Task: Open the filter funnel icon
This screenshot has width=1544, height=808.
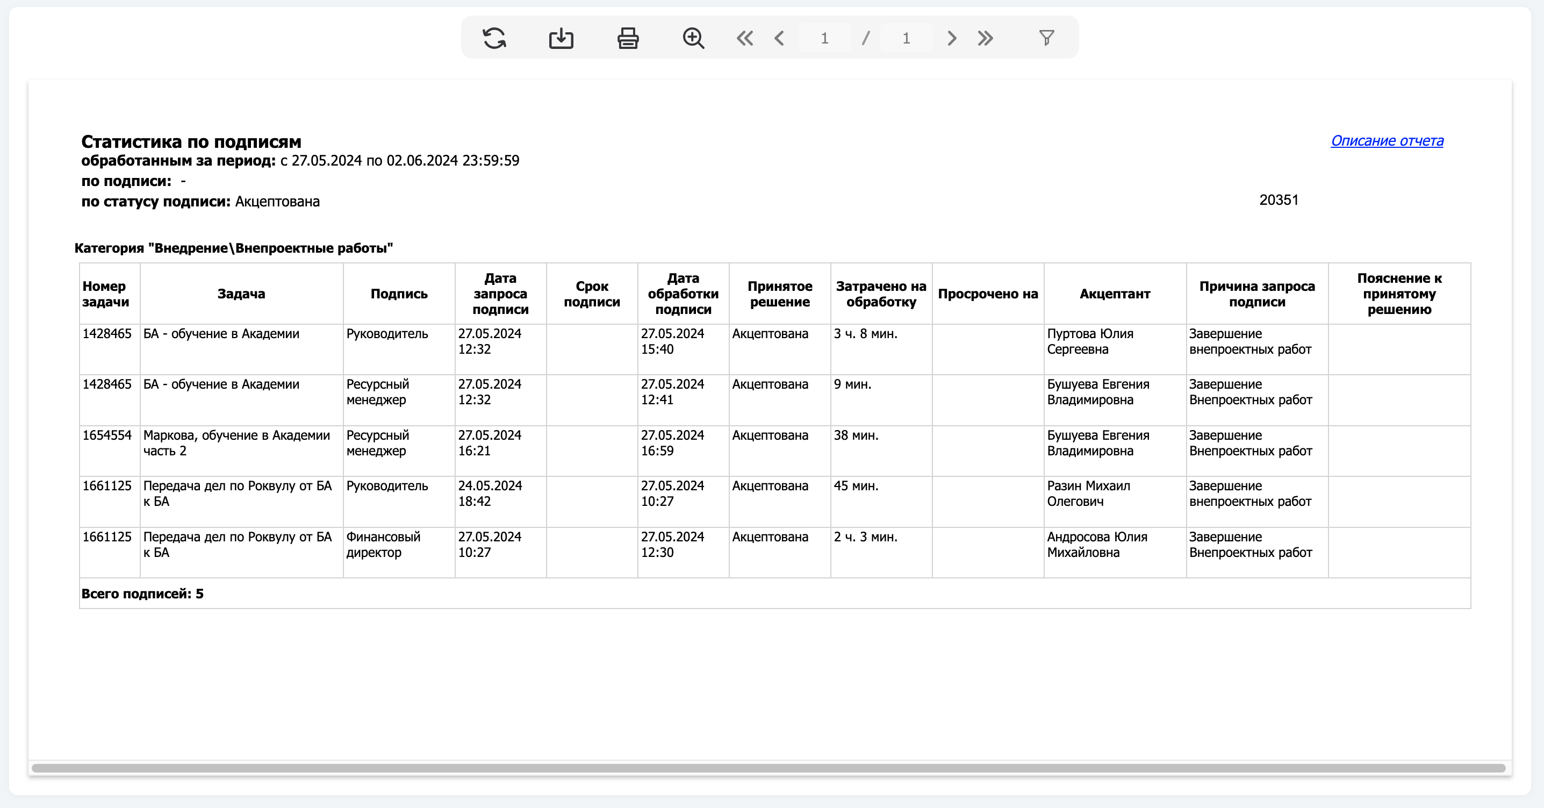Action: pyautogui.click(x=1046, y=38)
